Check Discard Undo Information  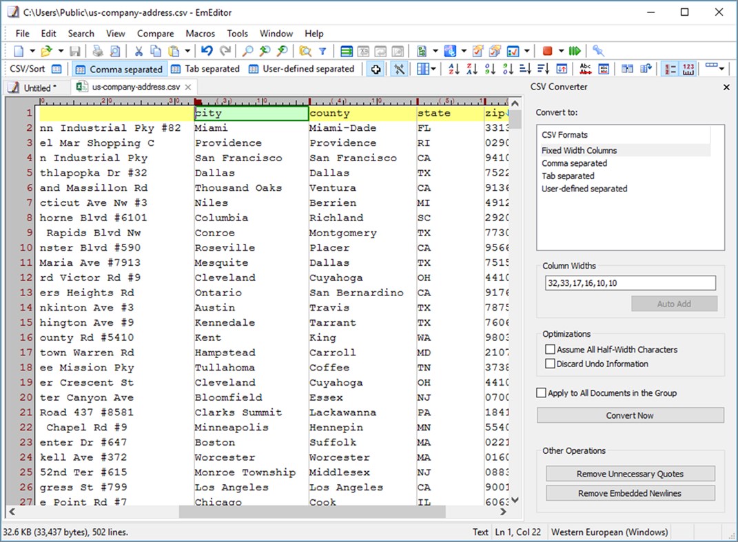coord(550,364)
